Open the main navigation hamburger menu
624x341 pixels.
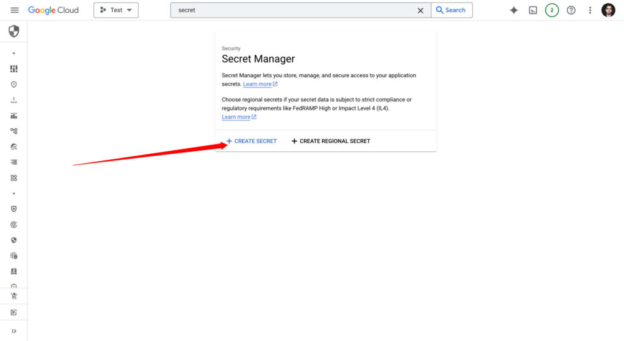[x=15, y=10]
